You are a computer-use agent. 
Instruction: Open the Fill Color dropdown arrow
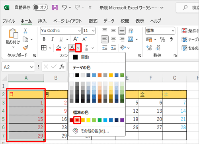pos(64,48)
